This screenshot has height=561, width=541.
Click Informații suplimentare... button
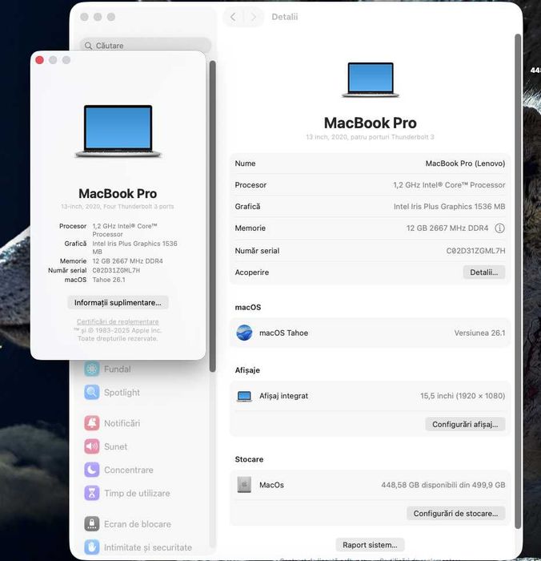pyautogui.click(x=118, y=303)
